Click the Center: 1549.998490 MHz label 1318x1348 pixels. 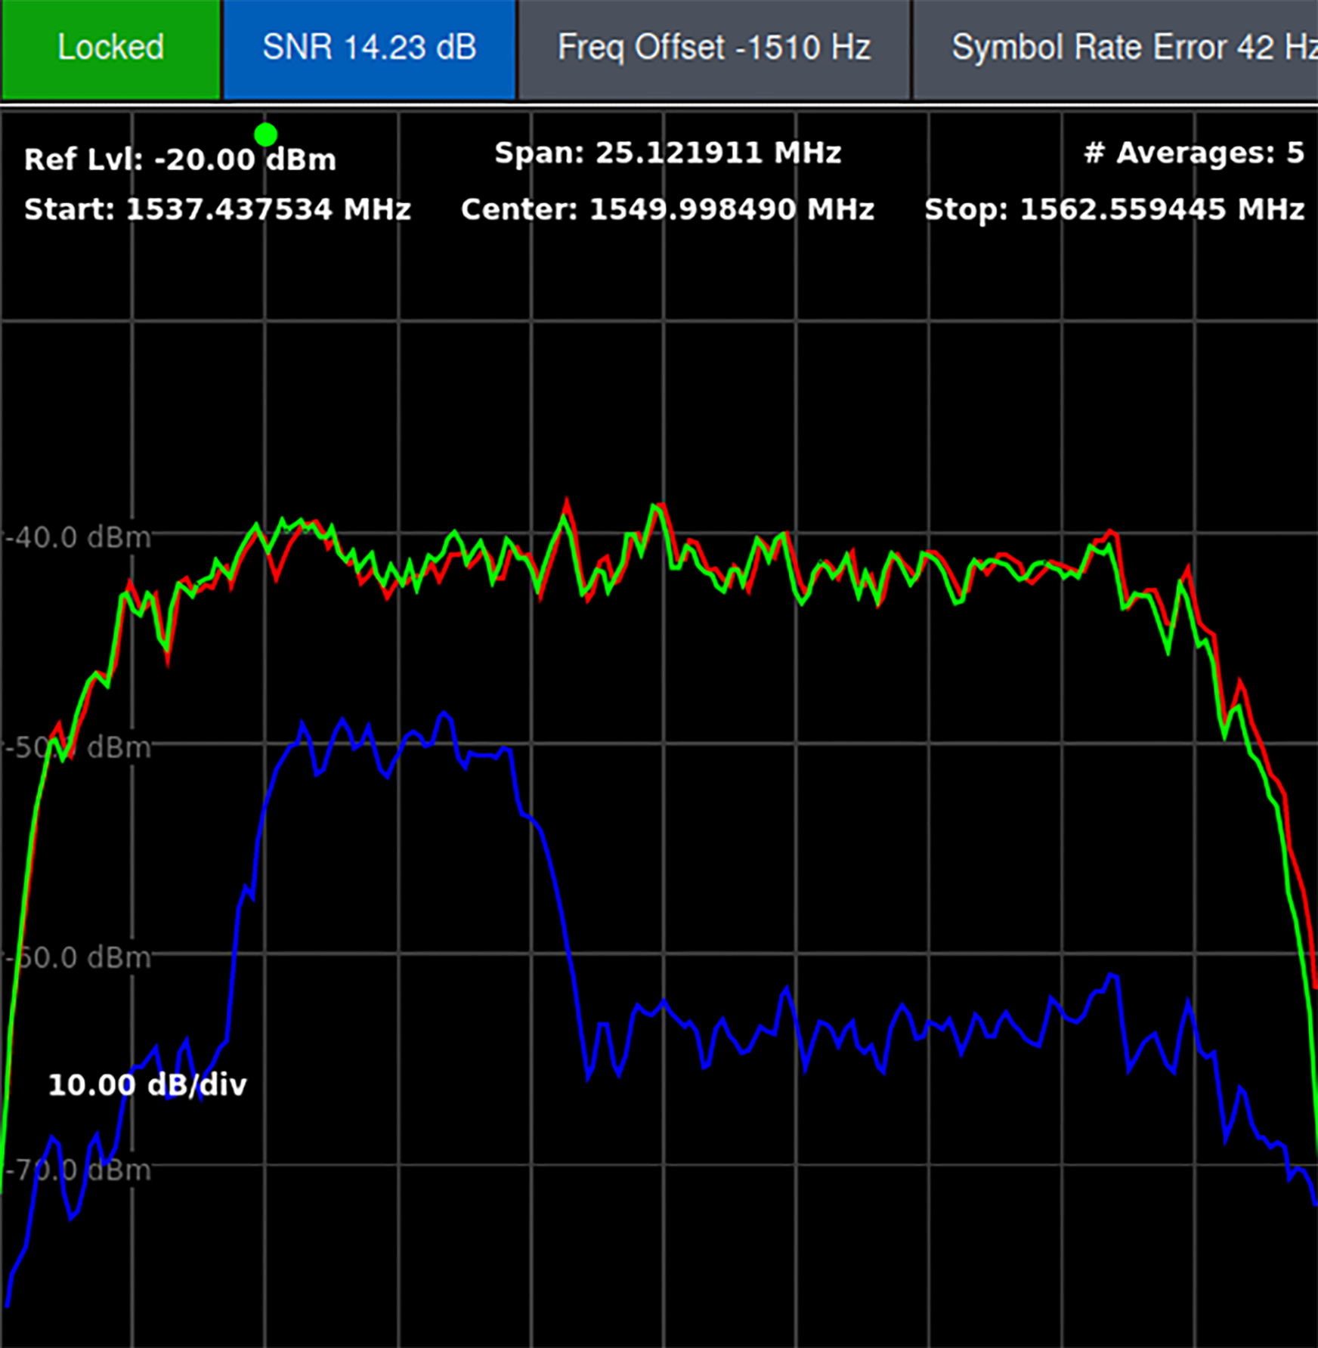point(668,209)
